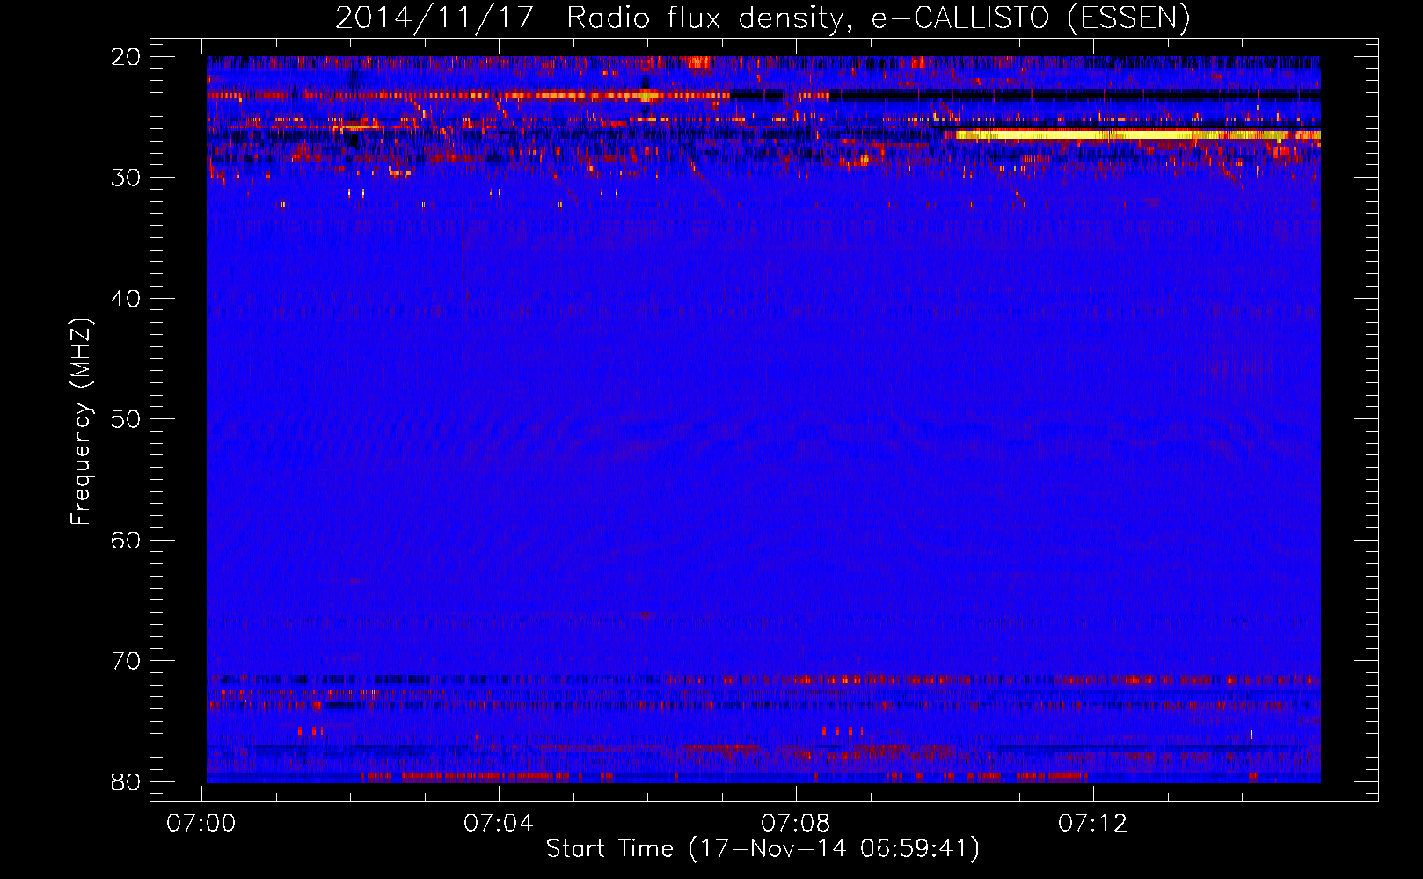Select the 07:12 time tick label

pos(1092,824)
